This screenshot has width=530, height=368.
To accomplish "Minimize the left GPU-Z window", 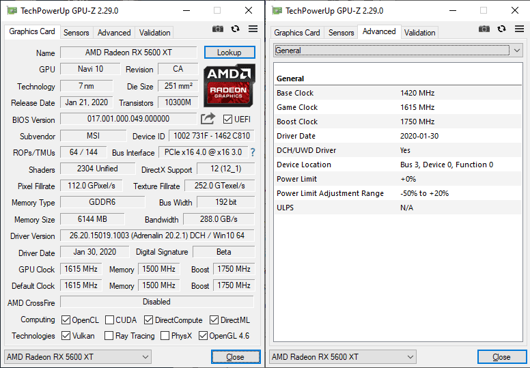I will tap(186, 10).
